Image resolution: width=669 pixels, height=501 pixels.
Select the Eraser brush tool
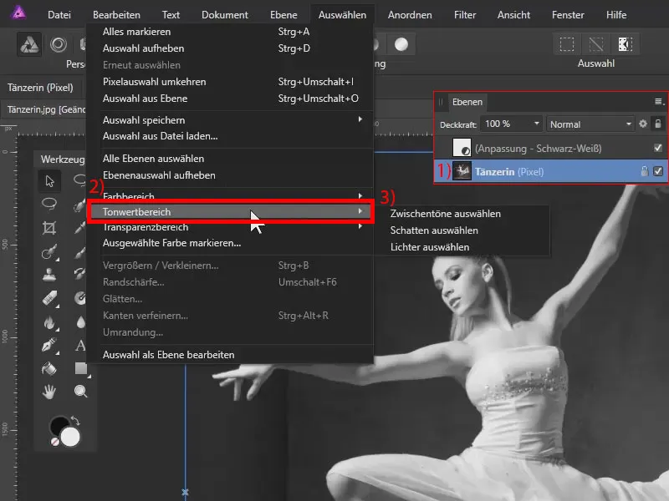49,299
